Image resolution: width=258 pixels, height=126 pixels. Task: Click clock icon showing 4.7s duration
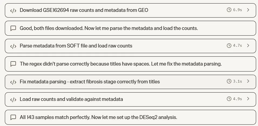pyautogui.click(x=229, y=46)
